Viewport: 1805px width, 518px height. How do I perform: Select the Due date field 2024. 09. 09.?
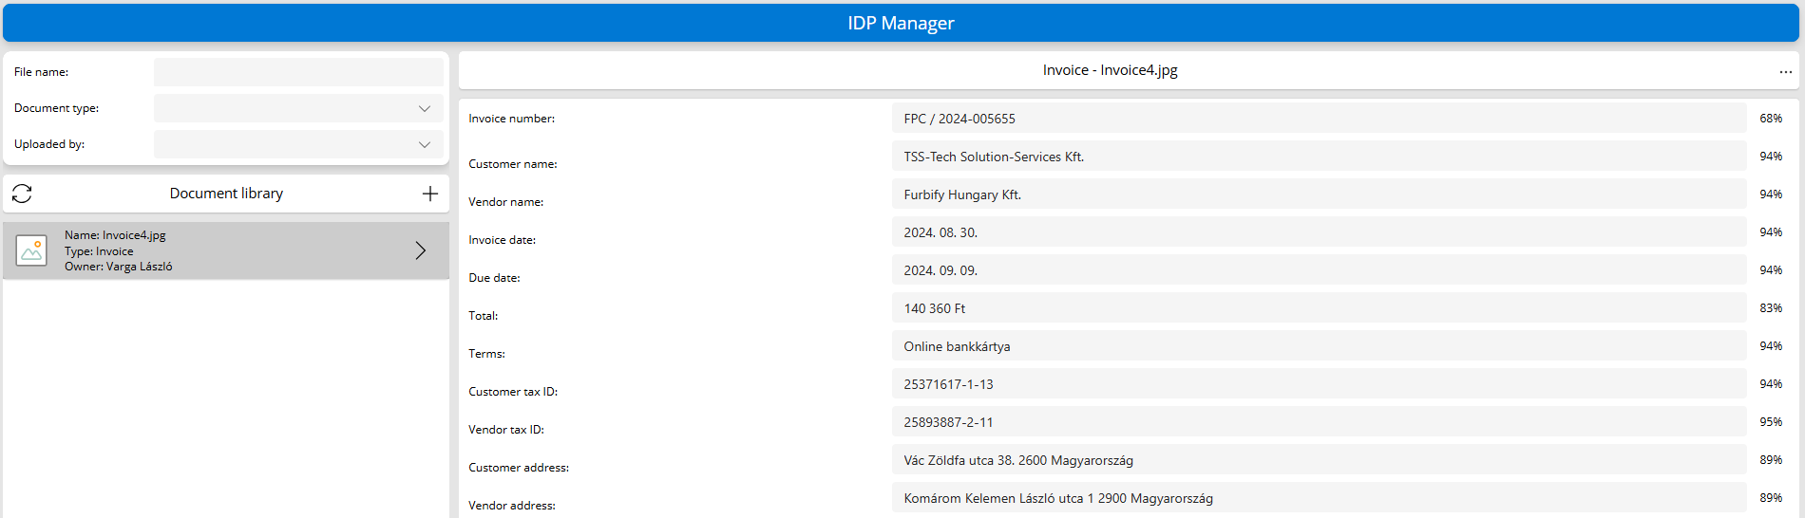(1319, 270)
